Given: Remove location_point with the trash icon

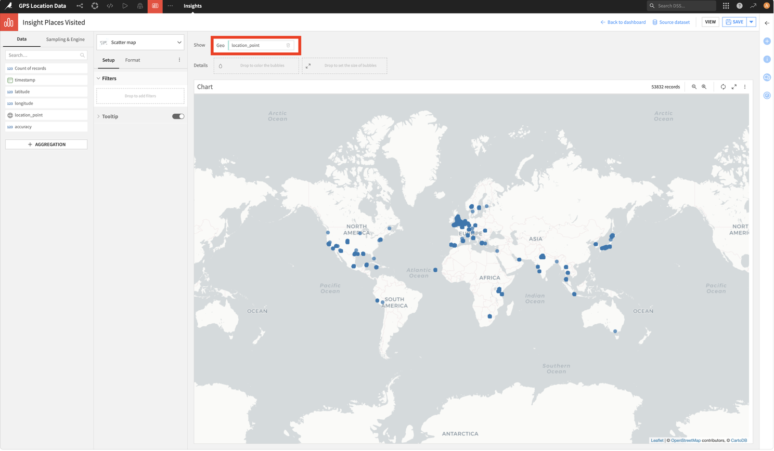Looking at the screenshot, I should 288,45.
